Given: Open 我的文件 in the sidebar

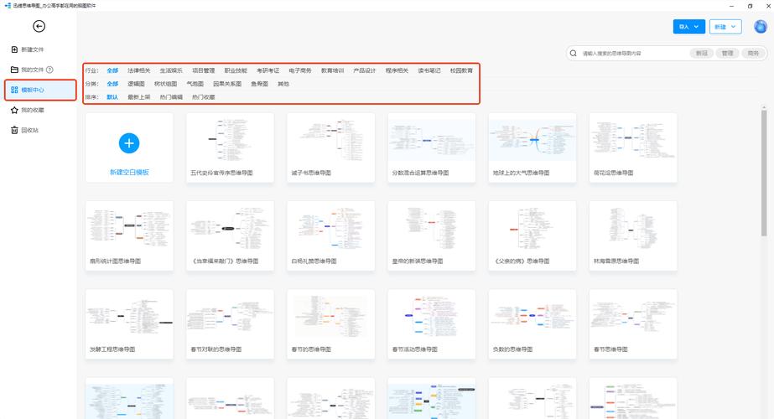Looking at the screenshot, I should click(32, 70).
